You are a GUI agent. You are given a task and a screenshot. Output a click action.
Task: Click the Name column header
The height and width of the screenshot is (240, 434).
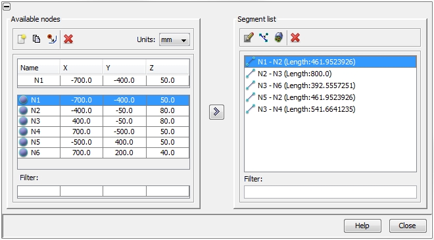39,68
